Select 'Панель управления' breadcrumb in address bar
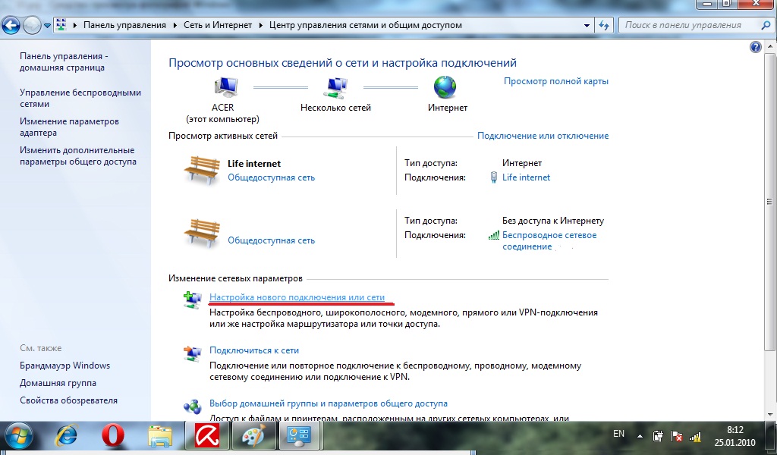The image size is (777, 455). click(124, 25)
